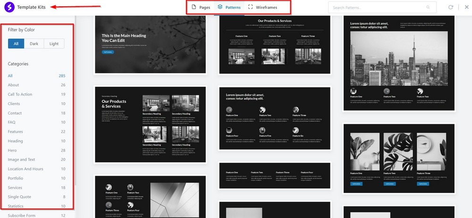This screenshot has width=472, height=218.
Task: Select the city skyline image pattern
Action: 399,63
